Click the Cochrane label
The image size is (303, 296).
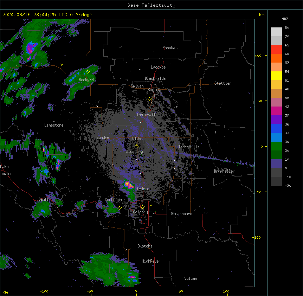coord(113,200)
